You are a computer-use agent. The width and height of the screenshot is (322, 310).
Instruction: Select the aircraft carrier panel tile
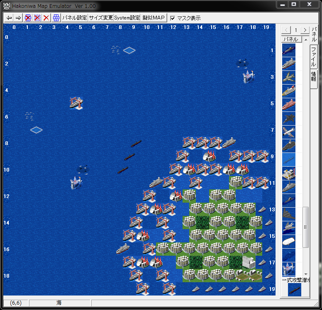tap(289, 146)
